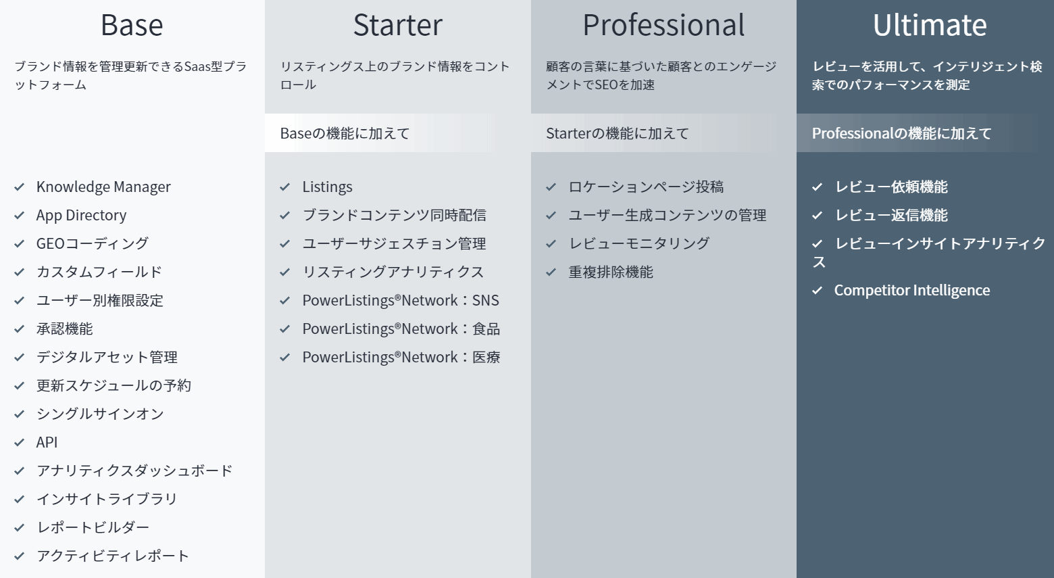Viewport: 1054px width, 578px height.
Task: Select the Base plan heading
Action: coord(132,26)
